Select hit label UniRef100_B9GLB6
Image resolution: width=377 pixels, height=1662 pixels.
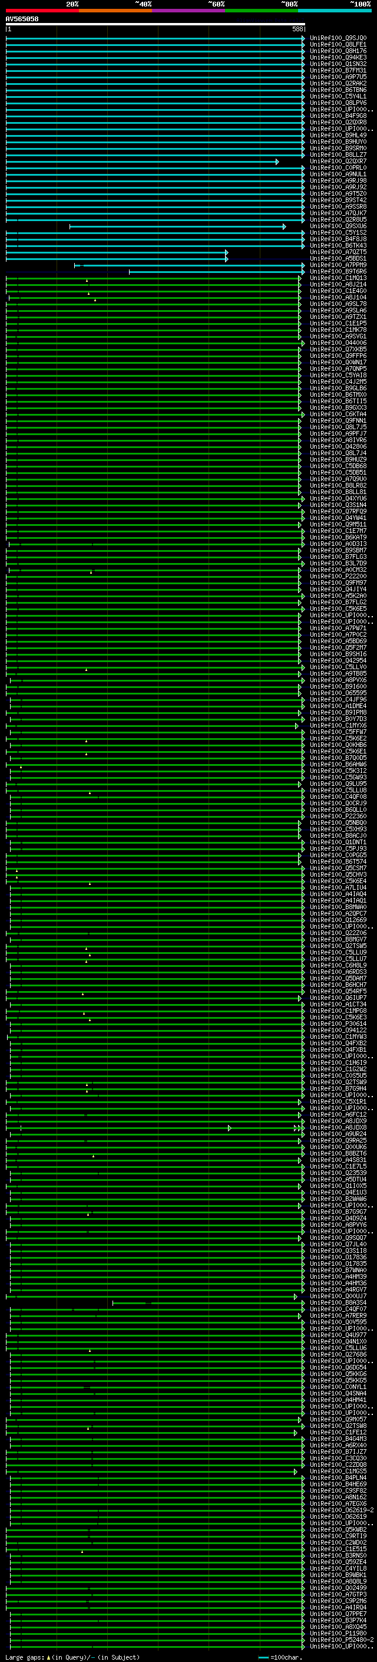tap(338, 388)
